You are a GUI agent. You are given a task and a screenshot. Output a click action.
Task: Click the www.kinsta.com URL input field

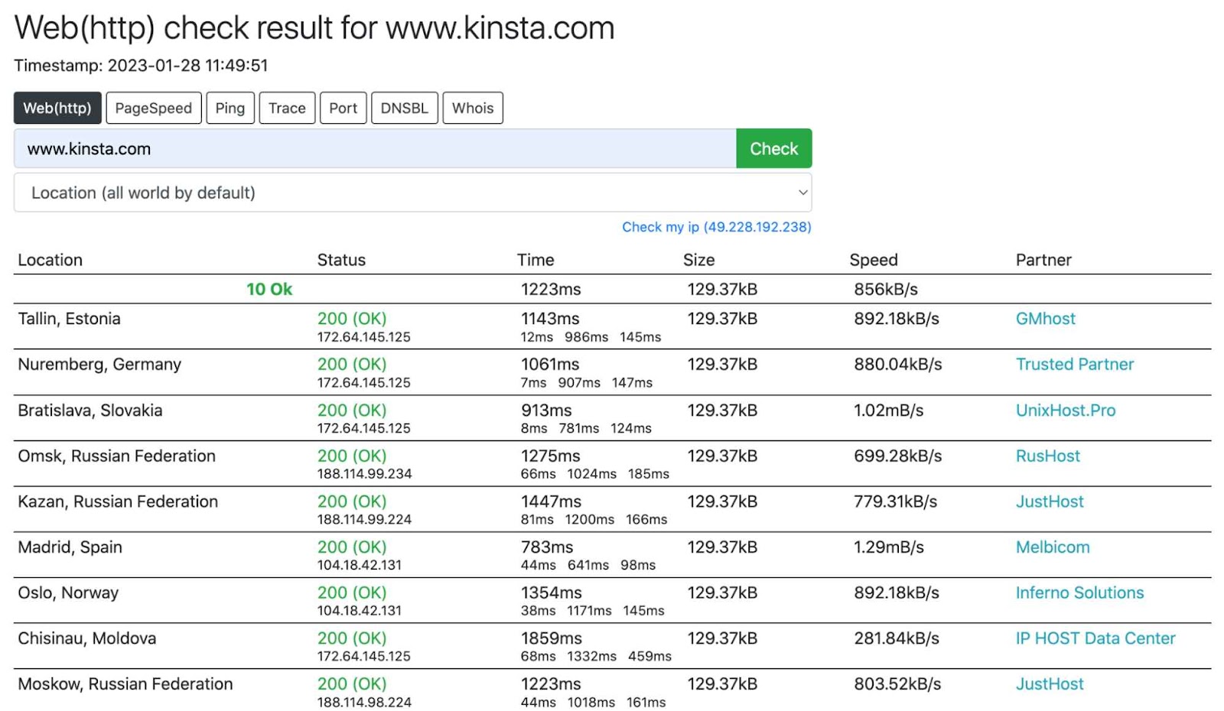click(375, 148)
